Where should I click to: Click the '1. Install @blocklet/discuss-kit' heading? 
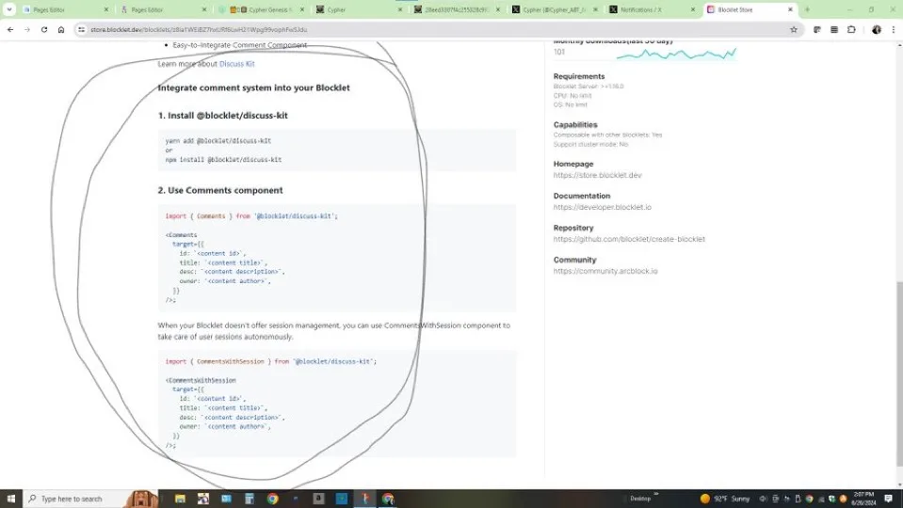click(x=222, y=116)
